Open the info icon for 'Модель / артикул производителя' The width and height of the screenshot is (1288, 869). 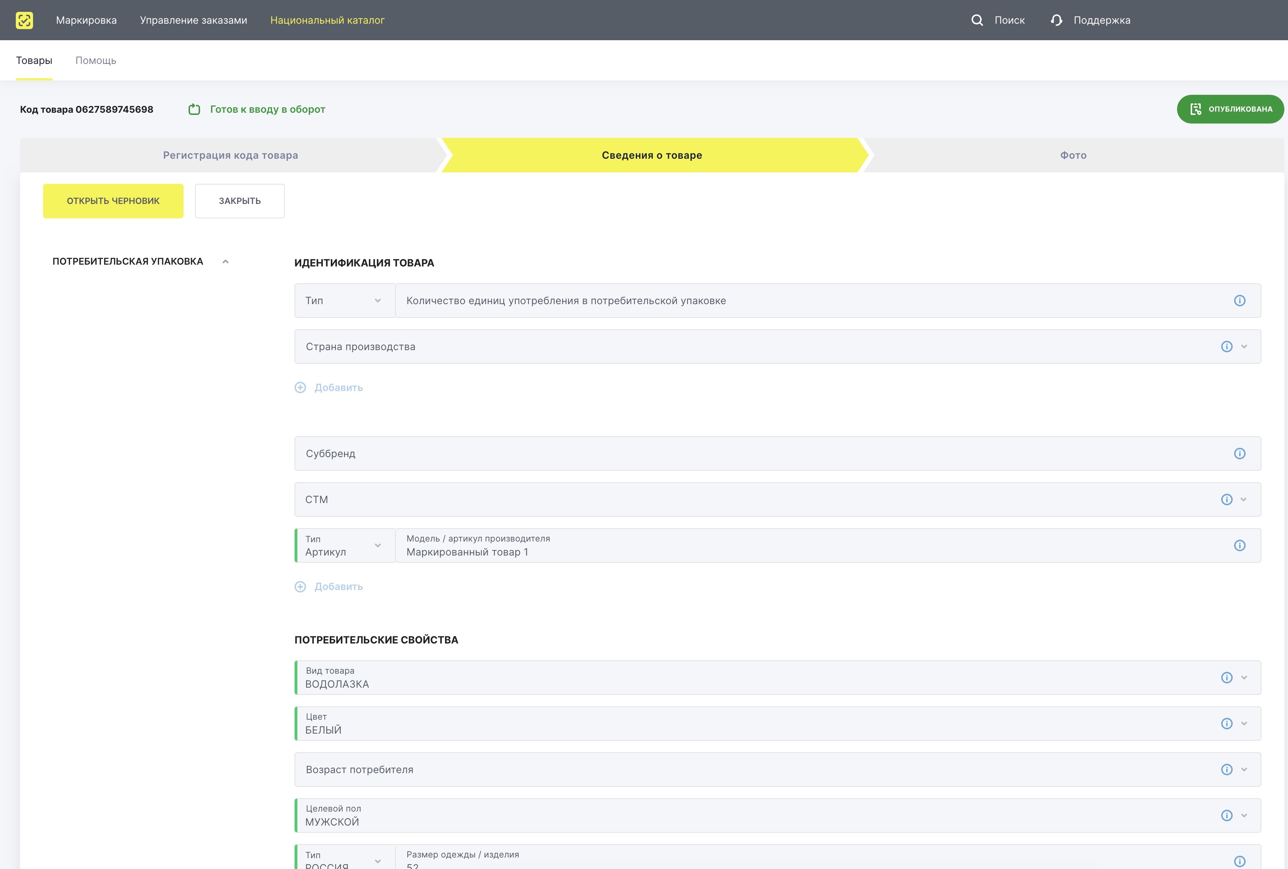pos(1240,545)
